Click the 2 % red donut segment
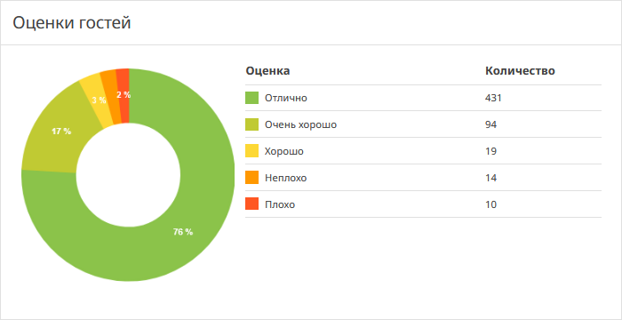Viewport: 622px width, 320px height. click(x=124, y=95)
